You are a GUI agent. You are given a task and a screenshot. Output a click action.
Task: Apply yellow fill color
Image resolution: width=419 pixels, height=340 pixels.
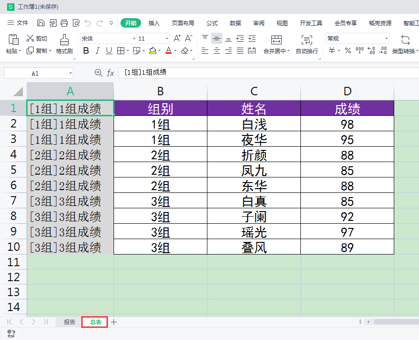tap(153, 50)
